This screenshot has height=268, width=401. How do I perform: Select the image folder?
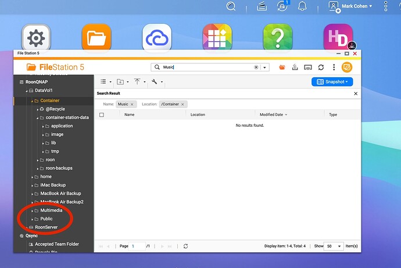pos(58,134)
